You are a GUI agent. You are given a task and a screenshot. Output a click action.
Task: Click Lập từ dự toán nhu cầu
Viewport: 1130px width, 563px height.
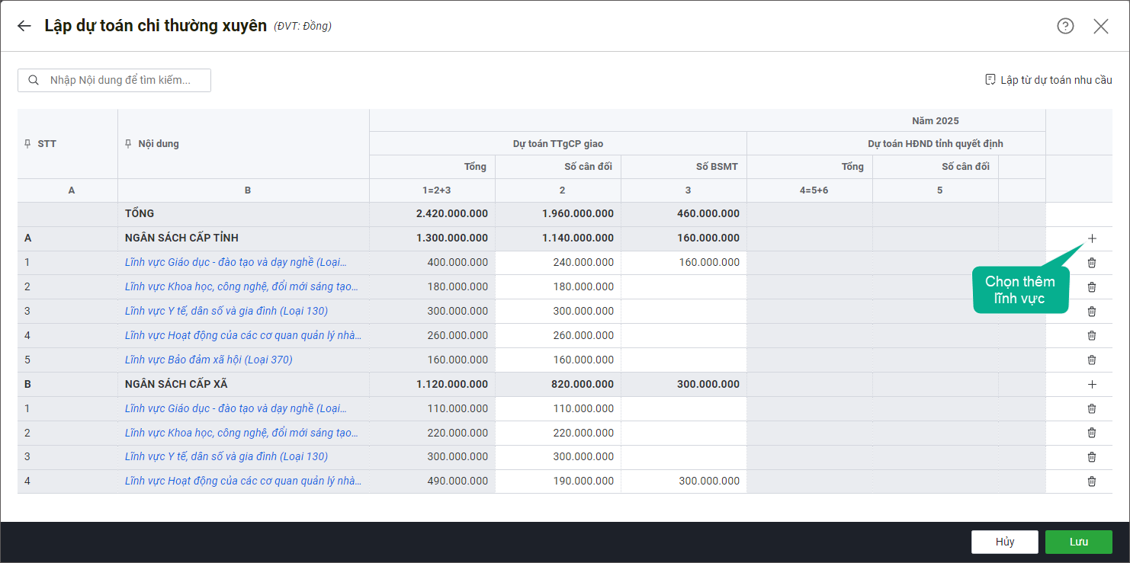[x=1048, y=80]
